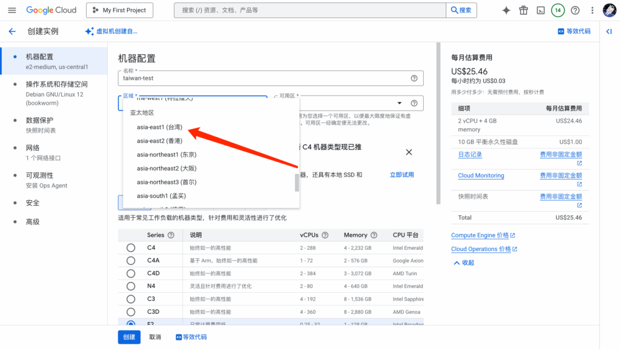The width and height of the screenshot is (620, 349).
Task: Click the 亚太地区 group heading
Action: 142,113
